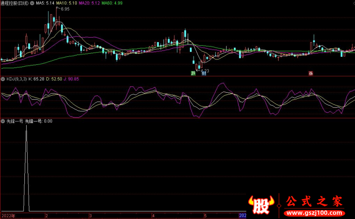Click the red 涨 event marker
The width and height of the screenshot is (355, 219).
[311, 73]
